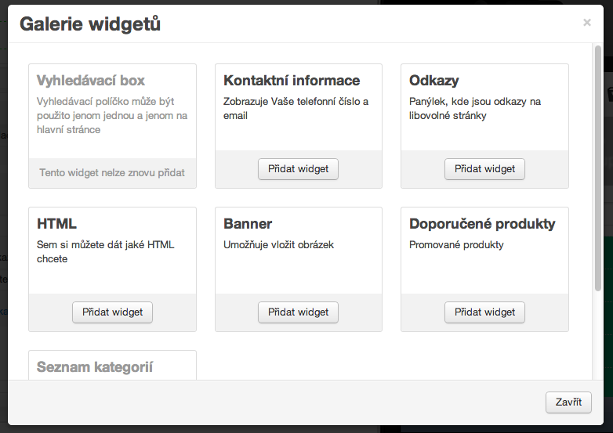Click description 'Panýlek, kde jsou odkazy'

point(475,109)
